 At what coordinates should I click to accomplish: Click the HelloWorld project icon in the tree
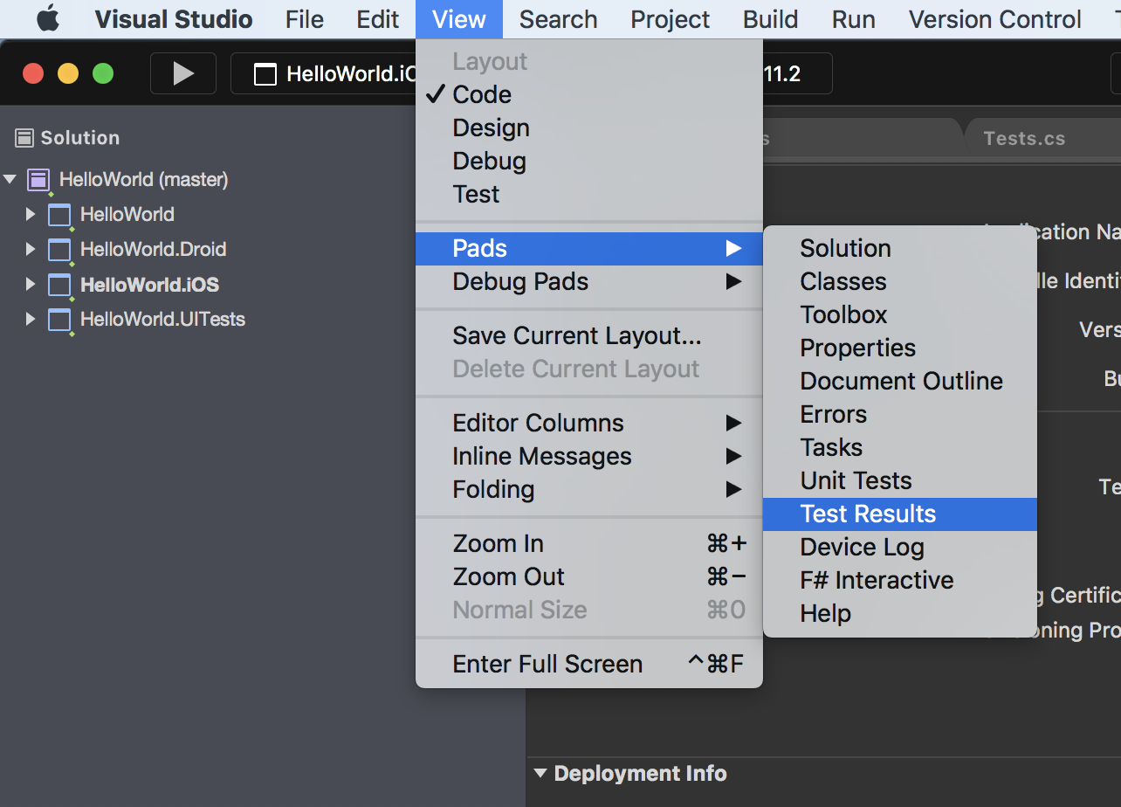[59, 215]
